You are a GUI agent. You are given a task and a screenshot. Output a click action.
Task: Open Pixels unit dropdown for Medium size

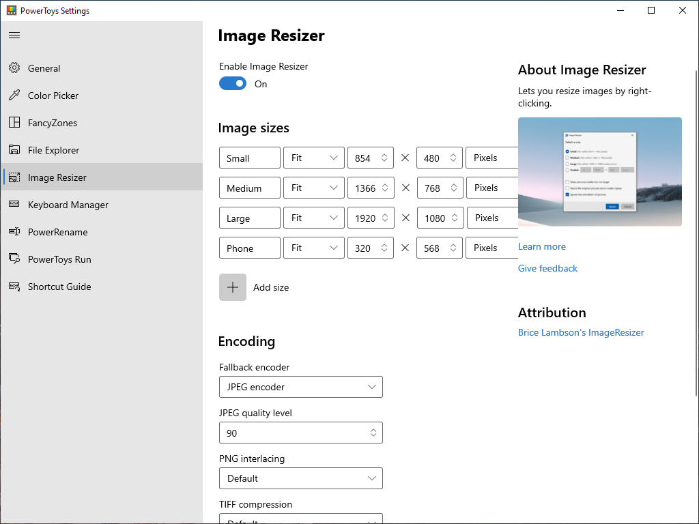[x=492, y=188]
